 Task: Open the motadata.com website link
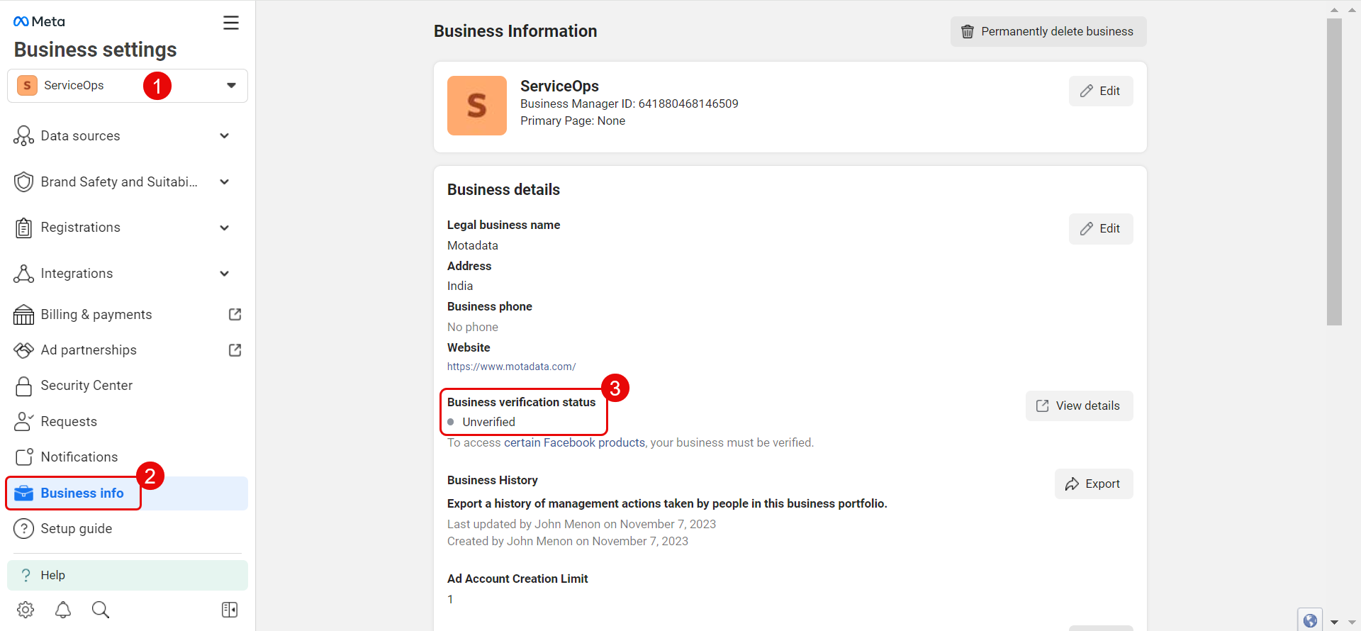511,367
